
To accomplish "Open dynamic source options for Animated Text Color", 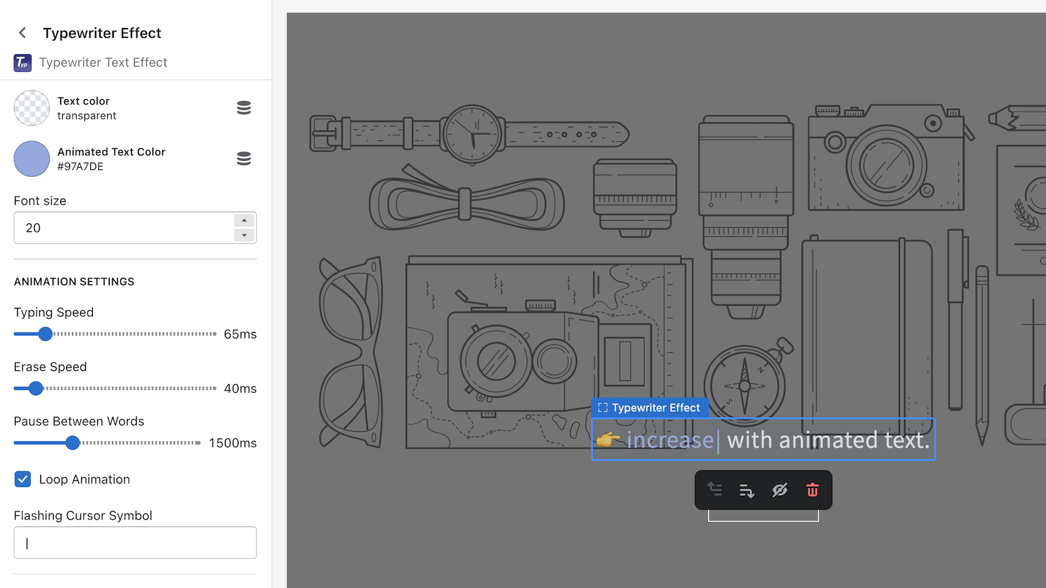I will [244, 158].
